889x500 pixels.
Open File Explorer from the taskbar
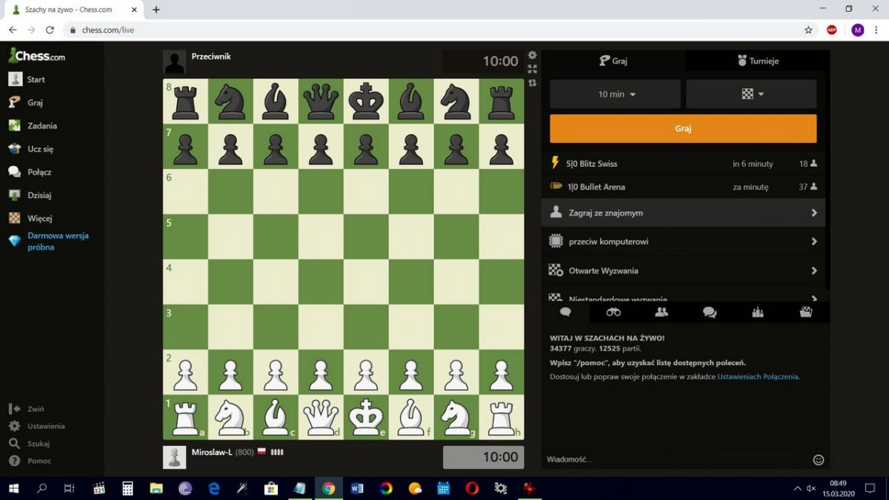click(156, 488)
